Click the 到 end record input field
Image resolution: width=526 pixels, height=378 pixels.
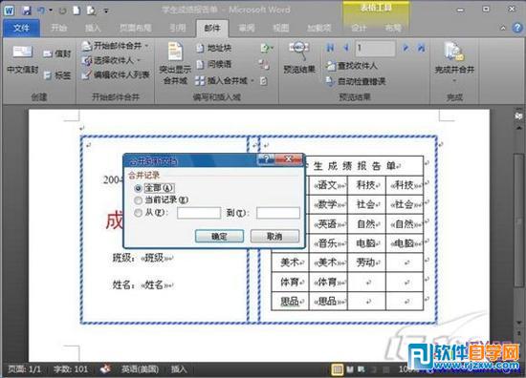(x=277, y=213)
